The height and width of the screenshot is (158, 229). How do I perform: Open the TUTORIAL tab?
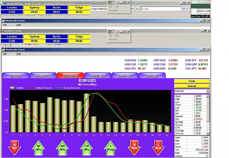click(15, 75)
